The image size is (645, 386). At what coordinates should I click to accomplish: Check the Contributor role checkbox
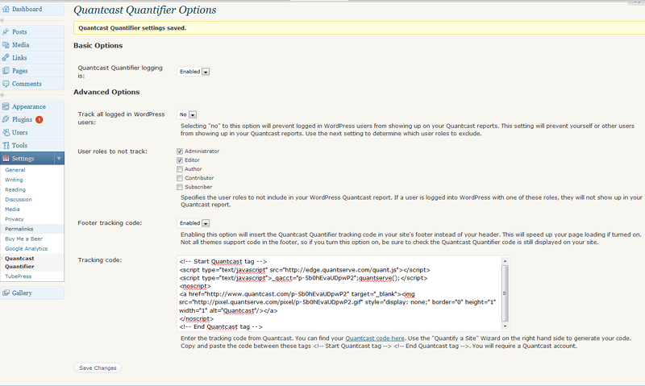pos(180,178)
